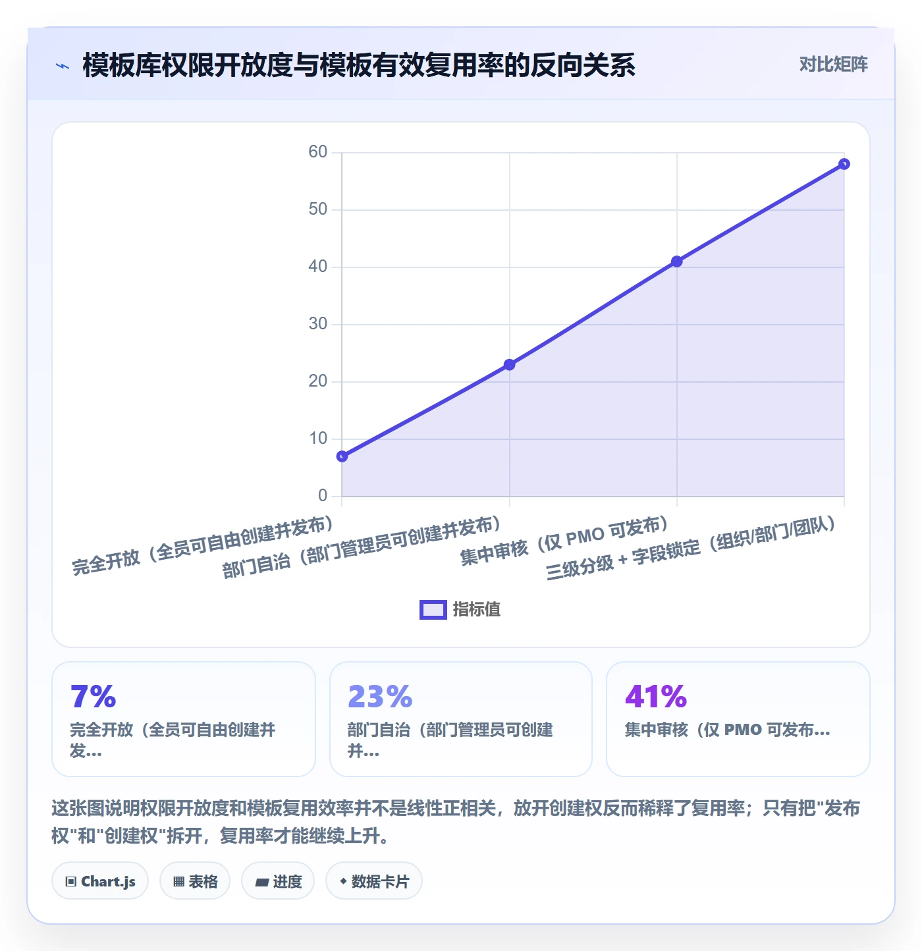Click the grid icon in 表格 chip
Image resolution: width=922 pixels, height=951 pixels.
point(178,882)
